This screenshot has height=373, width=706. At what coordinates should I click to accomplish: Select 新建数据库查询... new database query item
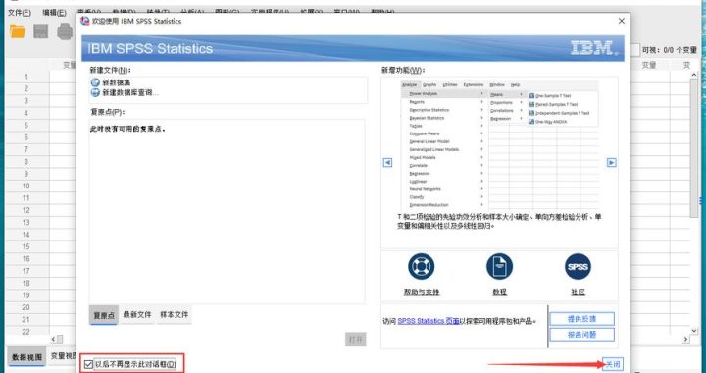[125, 93]
